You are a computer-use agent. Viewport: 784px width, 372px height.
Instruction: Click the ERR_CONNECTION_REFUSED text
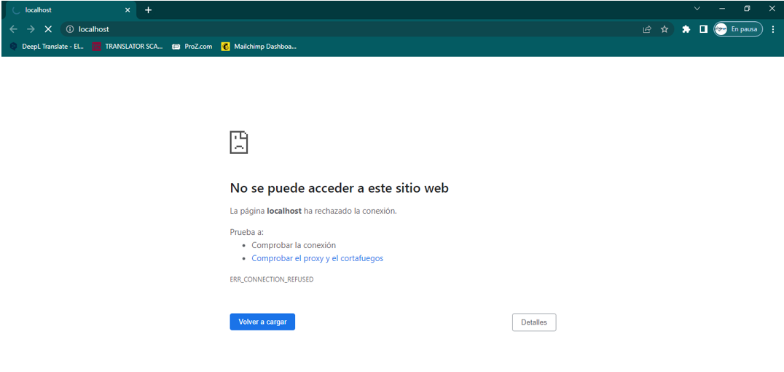272,279
